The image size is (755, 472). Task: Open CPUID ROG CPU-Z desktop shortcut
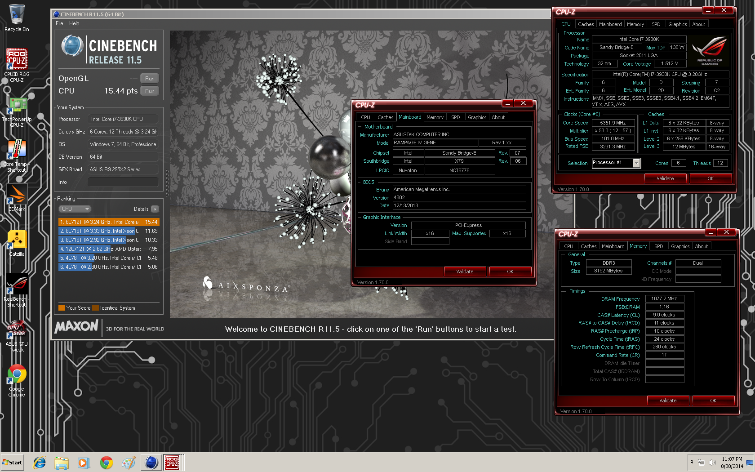coord(17,66)
